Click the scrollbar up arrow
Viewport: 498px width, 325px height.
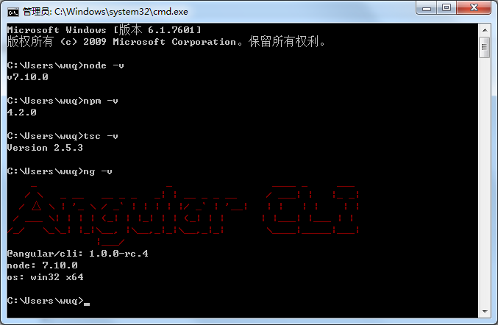pyautogui.click(x=485, y=30)
